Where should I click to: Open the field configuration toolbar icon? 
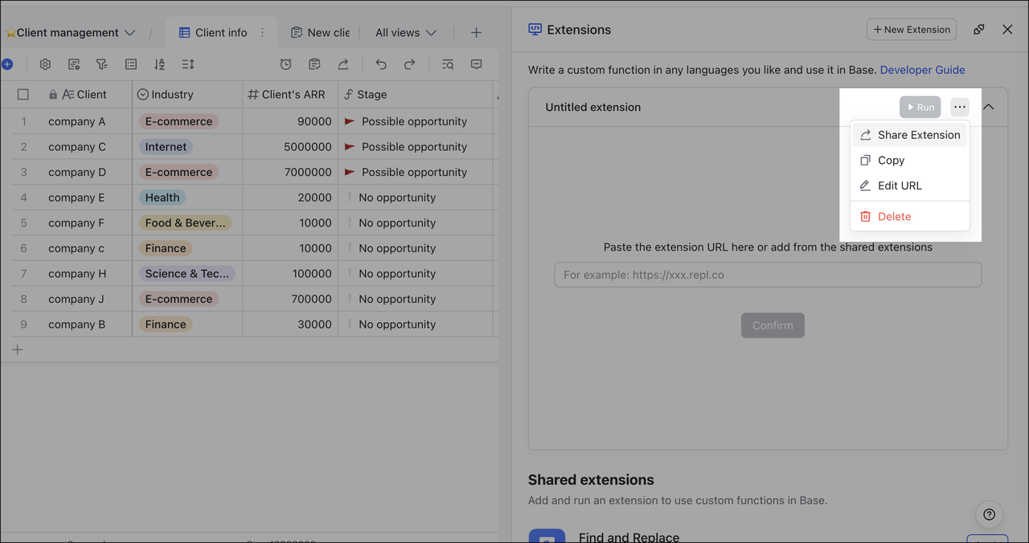[x=74, y=64]
